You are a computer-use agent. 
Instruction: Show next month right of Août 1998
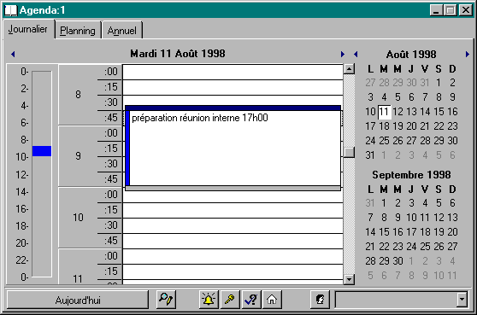(x=468, y=54)
